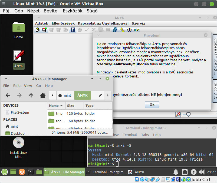
Task: Click the VirtualBox USB status icon
Action: (158, 179)
